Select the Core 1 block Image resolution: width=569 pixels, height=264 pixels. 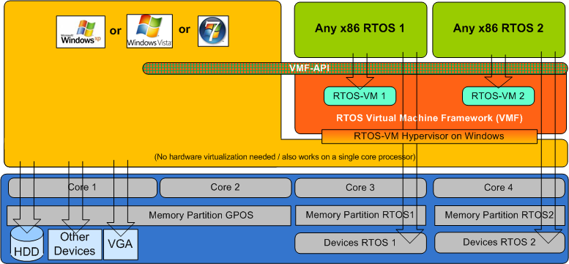click(82, 187)
